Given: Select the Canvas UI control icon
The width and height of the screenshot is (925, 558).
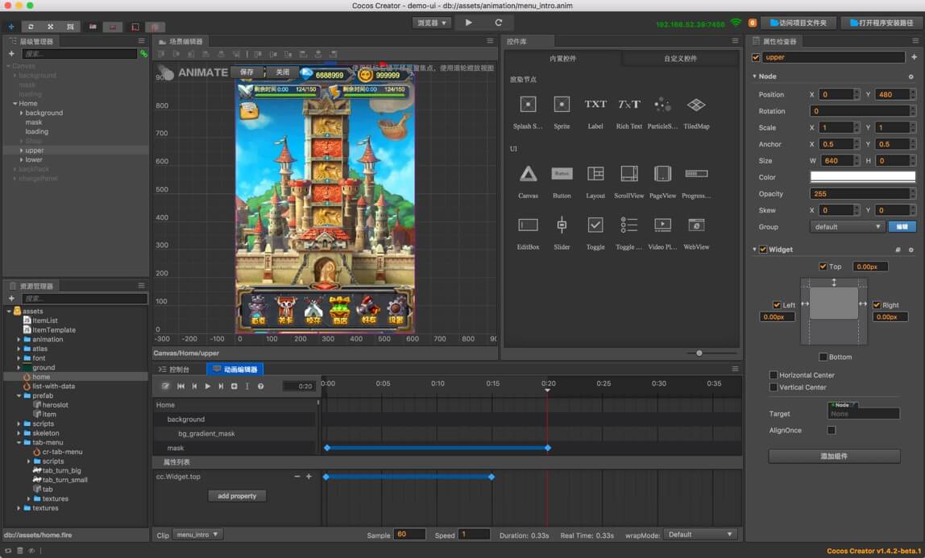Looking at the screenshot, I should point(528,174).
